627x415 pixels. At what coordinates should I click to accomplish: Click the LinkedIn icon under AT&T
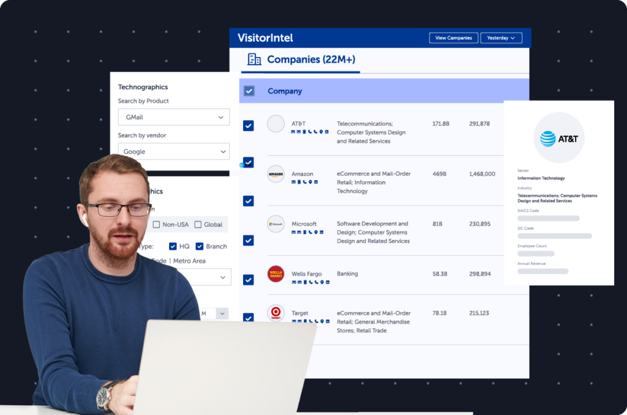coord(327,132)
